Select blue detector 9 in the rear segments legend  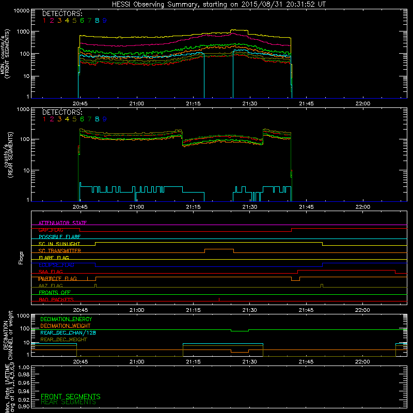click(x=105, y=119)
